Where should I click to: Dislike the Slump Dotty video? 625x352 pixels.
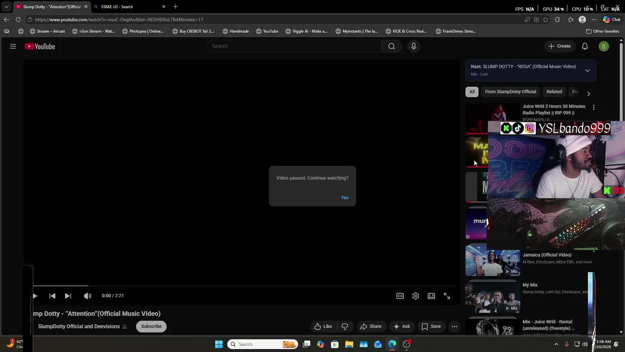tap(345, 326)
